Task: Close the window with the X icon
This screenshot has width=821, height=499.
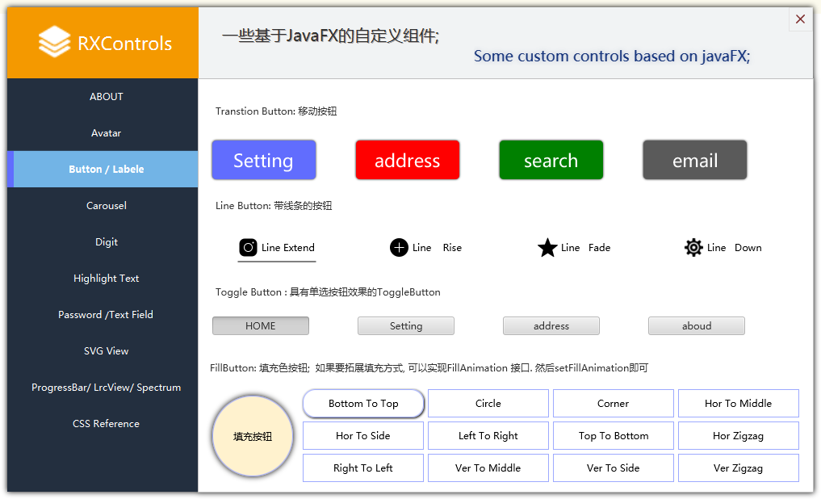Action: click(x=800, y=19)
